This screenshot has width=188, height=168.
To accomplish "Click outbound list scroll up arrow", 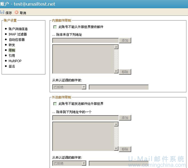I will (x=116, y=124).
